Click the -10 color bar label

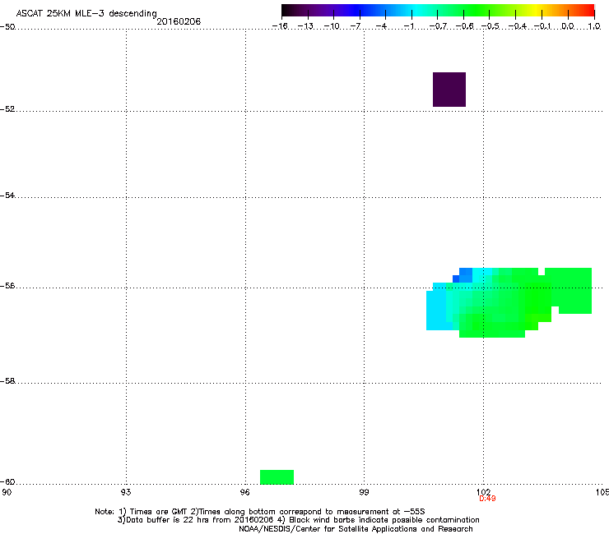click(x=332, y=26)
